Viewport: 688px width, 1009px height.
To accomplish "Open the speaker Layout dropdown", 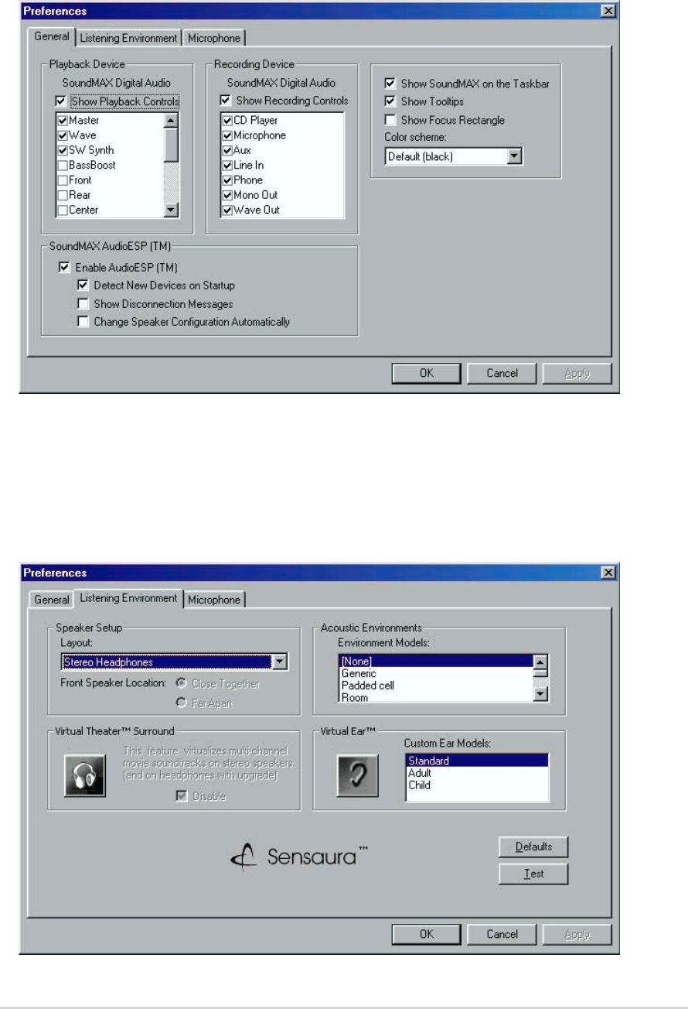I will [x=280, y=662].
